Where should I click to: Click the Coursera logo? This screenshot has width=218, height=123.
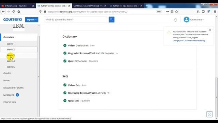coord(13,19)
